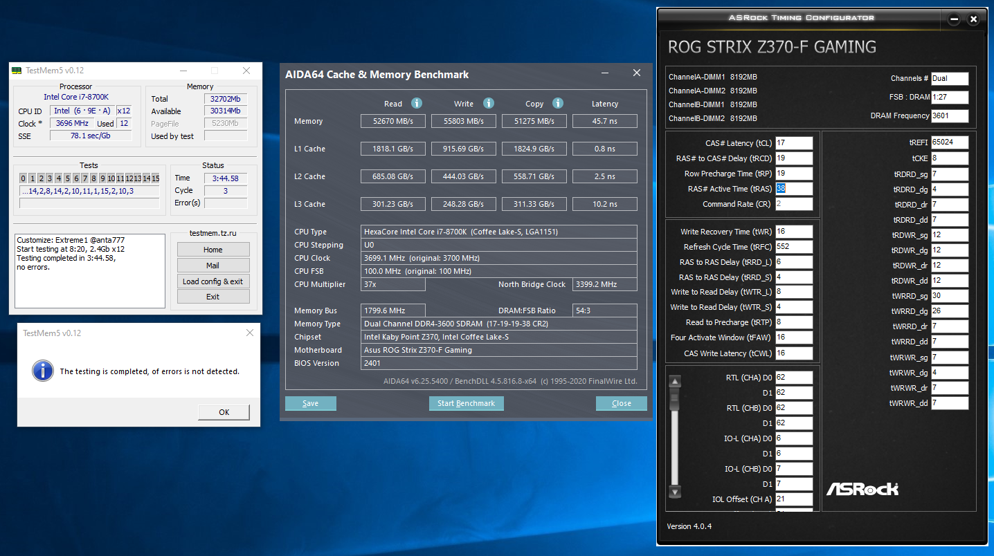Start Benchmark in AIDA64 Cache & Memory

pos(467,403)
